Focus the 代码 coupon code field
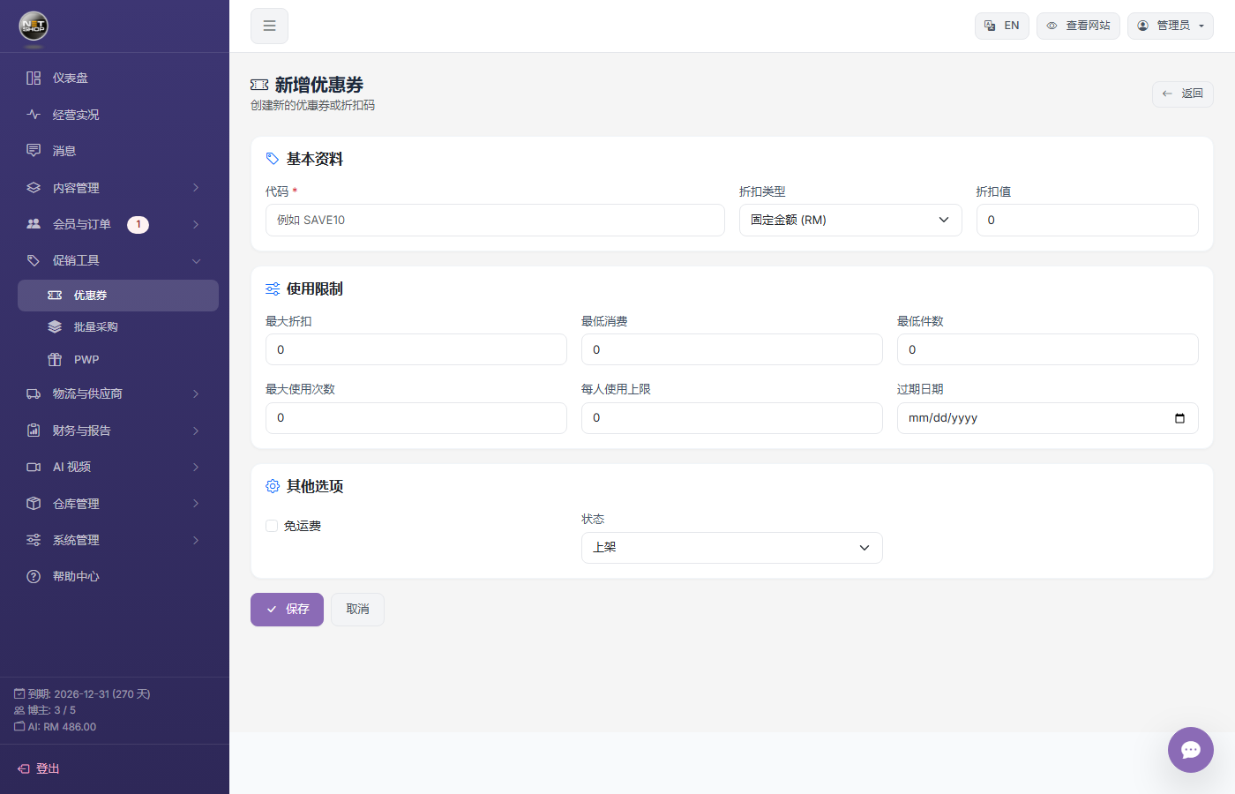Viewport: 1235px width, 794px height. tap(495, 220)
